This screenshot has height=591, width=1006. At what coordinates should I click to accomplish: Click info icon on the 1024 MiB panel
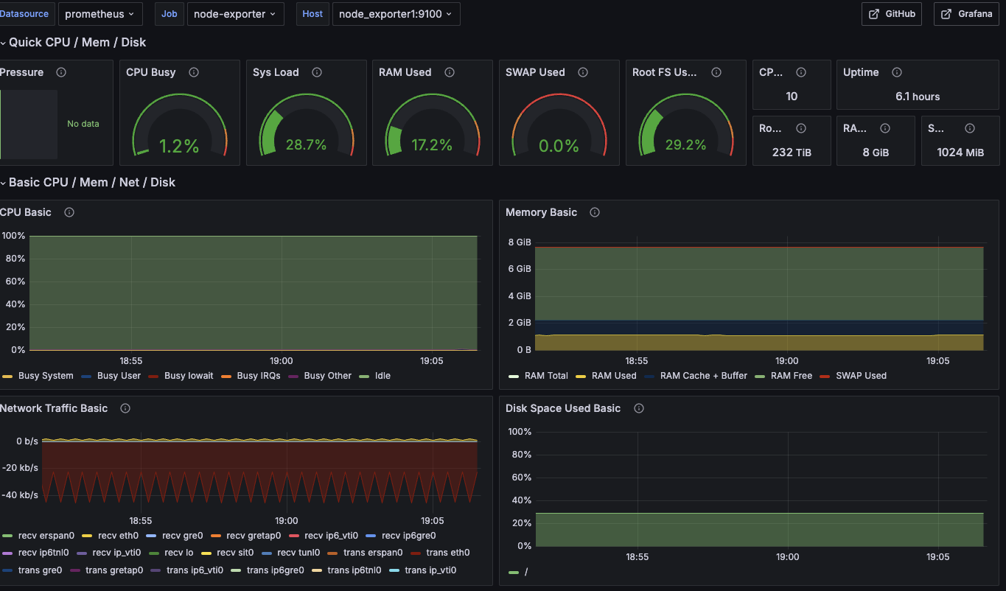tap(970, 128)
